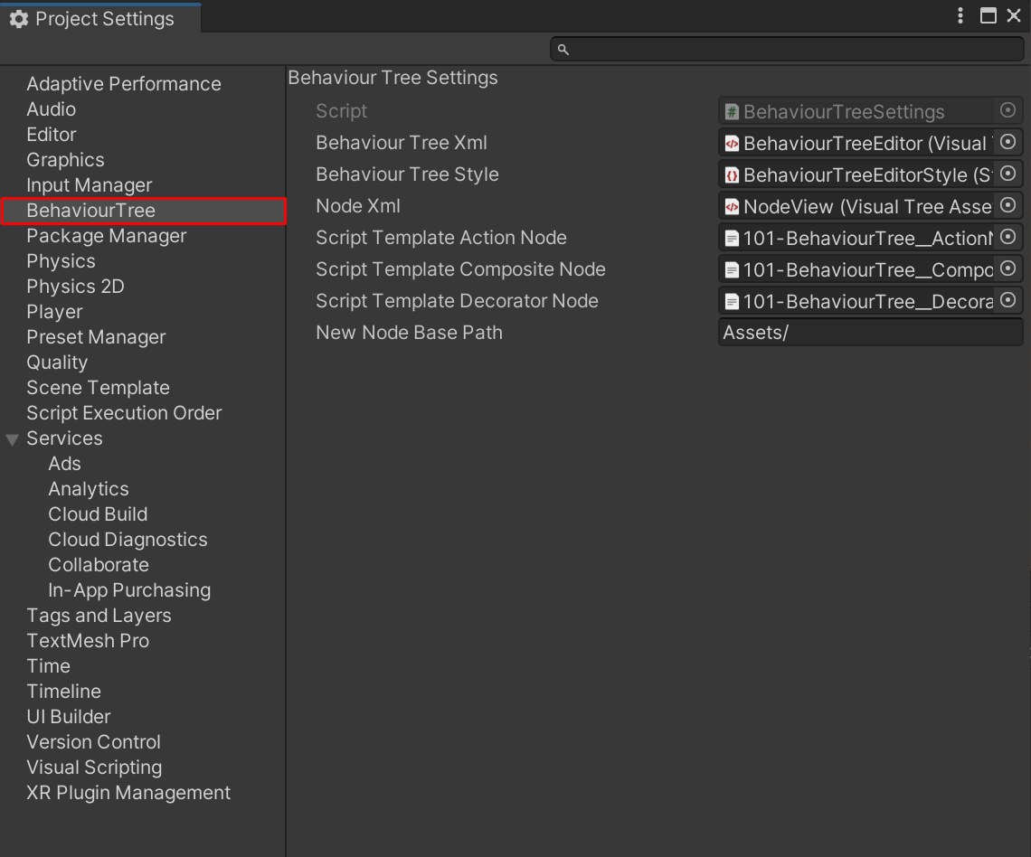This screenshot has height=857, width=1031.
Task: Click the Behaviour Tree Style label
Action: point(407,174)
